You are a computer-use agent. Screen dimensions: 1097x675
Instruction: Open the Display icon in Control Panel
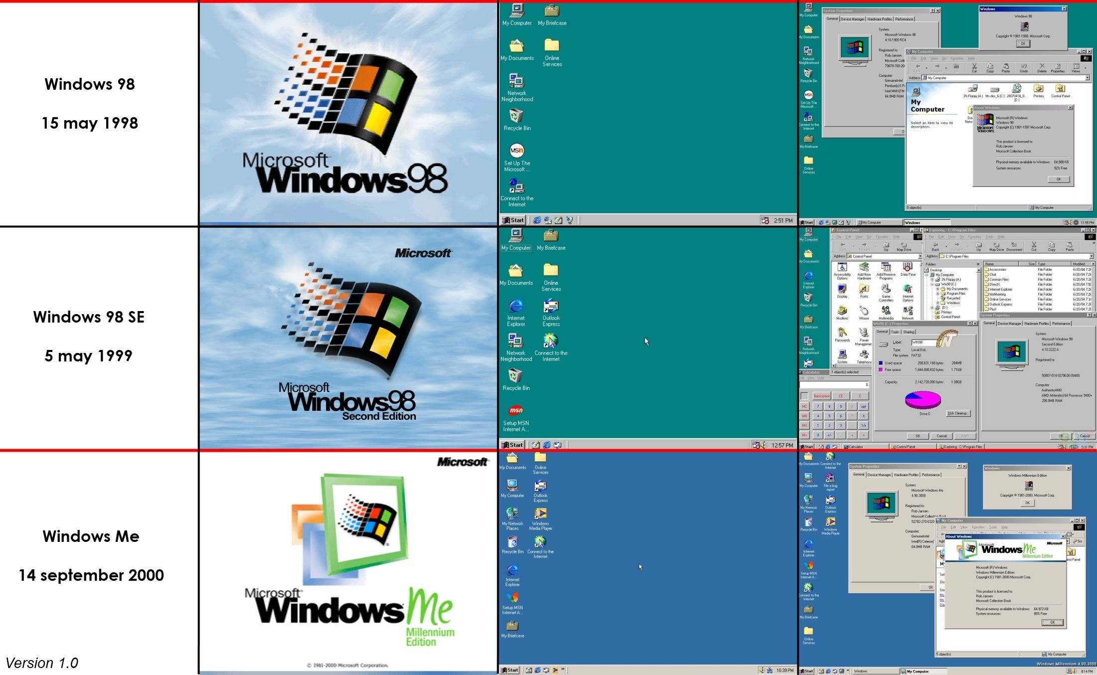pos(842,291)
